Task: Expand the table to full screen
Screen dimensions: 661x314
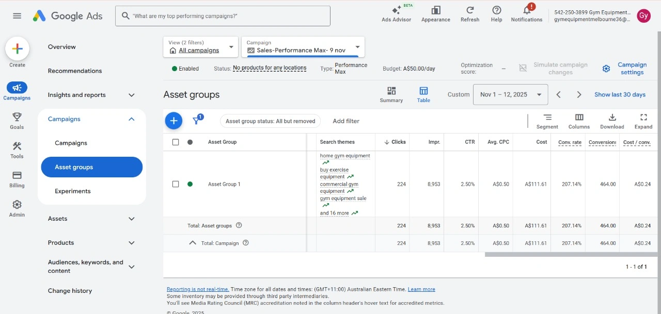Action: 643,122
